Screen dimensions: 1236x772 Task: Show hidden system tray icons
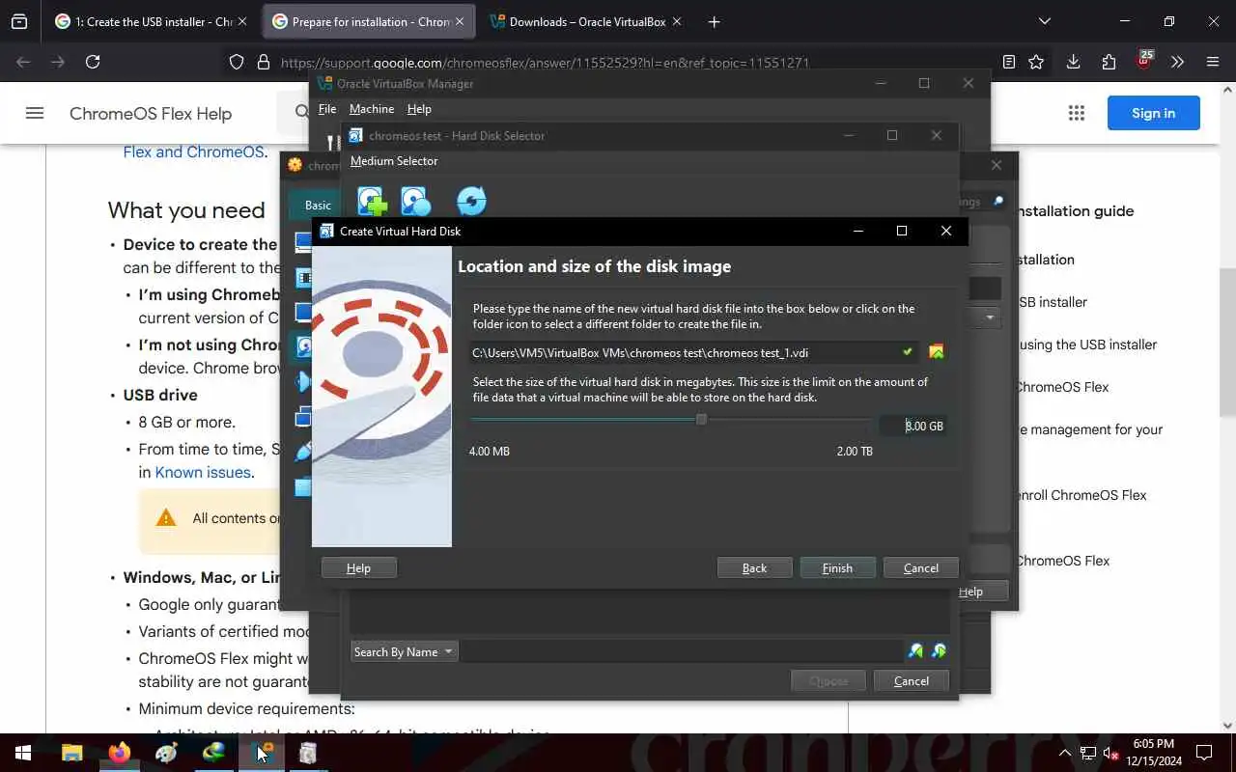tap(1065, 753)
